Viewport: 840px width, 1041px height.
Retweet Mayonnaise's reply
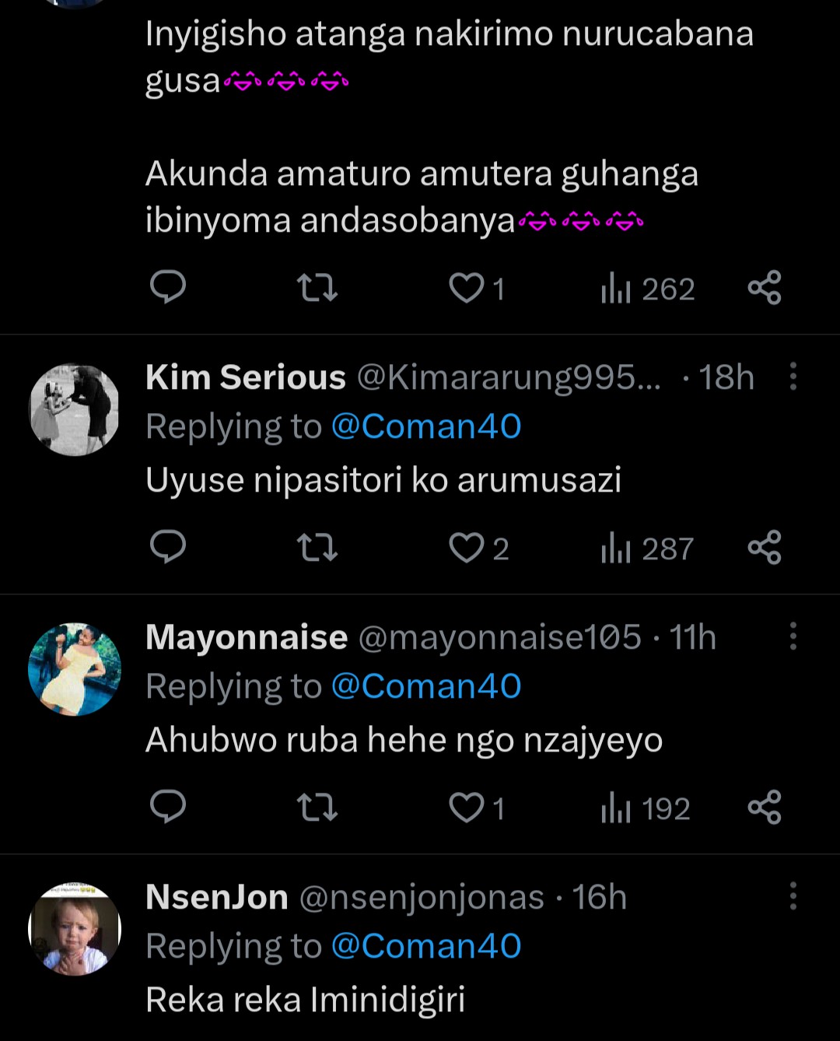click(x=317, y=808)
